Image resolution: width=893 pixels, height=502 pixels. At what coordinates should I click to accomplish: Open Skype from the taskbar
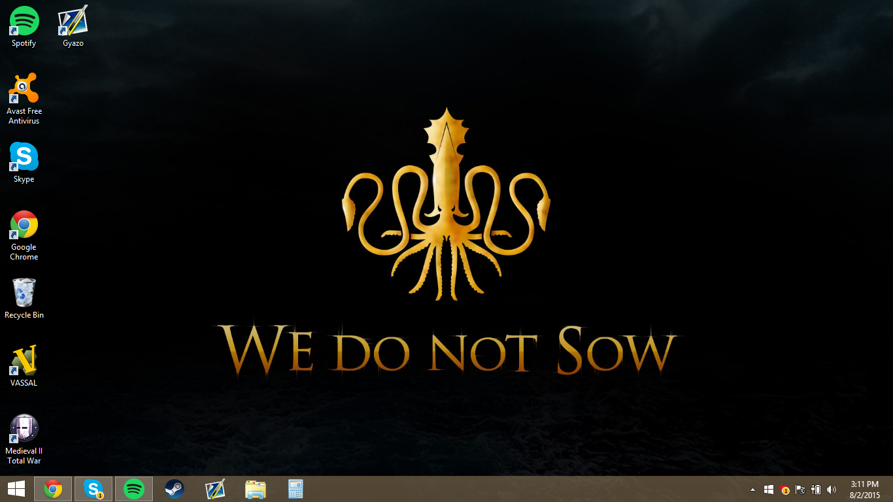click(x=93, y=489)
